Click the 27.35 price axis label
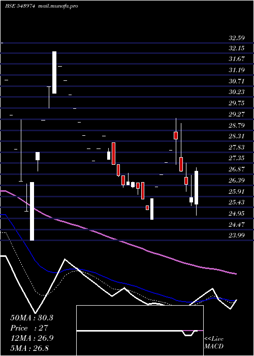 [237, 158]
